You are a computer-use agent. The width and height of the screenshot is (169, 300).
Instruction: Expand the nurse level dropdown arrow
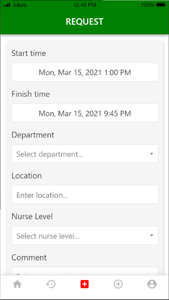152,235
